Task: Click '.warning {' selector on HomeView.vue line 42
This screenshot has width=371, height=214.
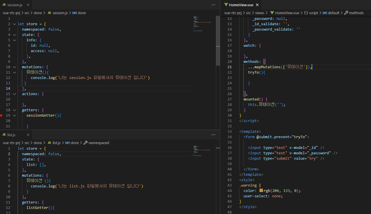Action: click(250, 185)
